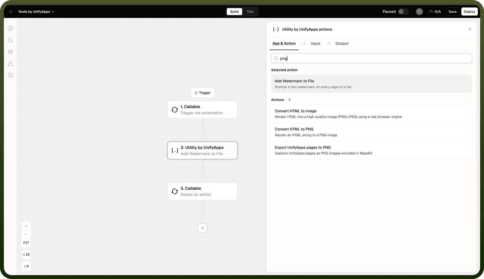Open the K user avatar
The width and height of the screenshot is (484, 279).
click(x=419, y=12)
